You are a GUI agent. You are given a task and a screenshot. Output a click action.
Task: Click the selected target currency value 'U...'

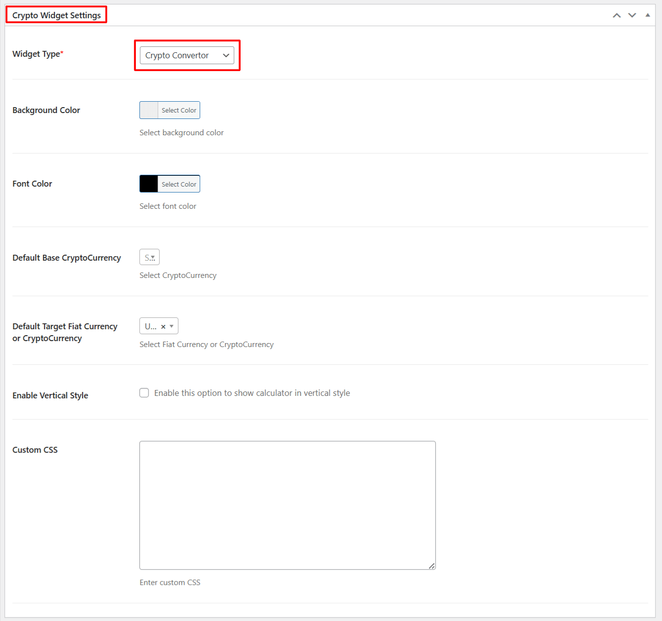[151, 326]
